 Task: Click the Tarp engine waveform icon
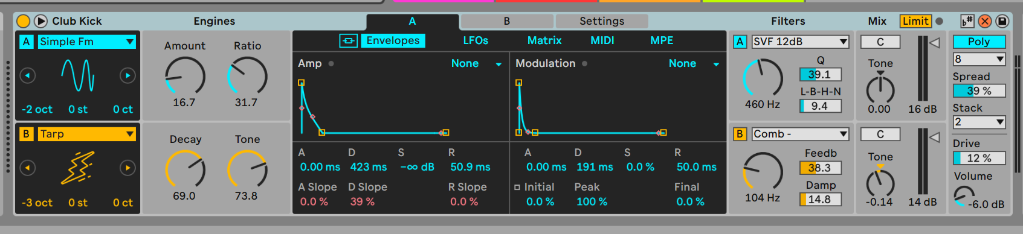point(78,168)
